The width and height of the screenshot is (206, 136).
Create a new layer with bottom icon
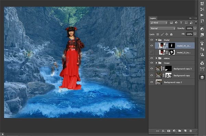click(x=185, y=131)
